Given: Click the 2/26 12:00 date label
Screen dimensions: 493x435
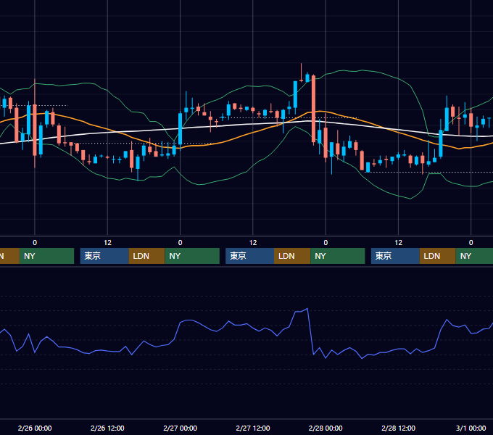Looking at the screenshot, I should (x=107, y=428).
